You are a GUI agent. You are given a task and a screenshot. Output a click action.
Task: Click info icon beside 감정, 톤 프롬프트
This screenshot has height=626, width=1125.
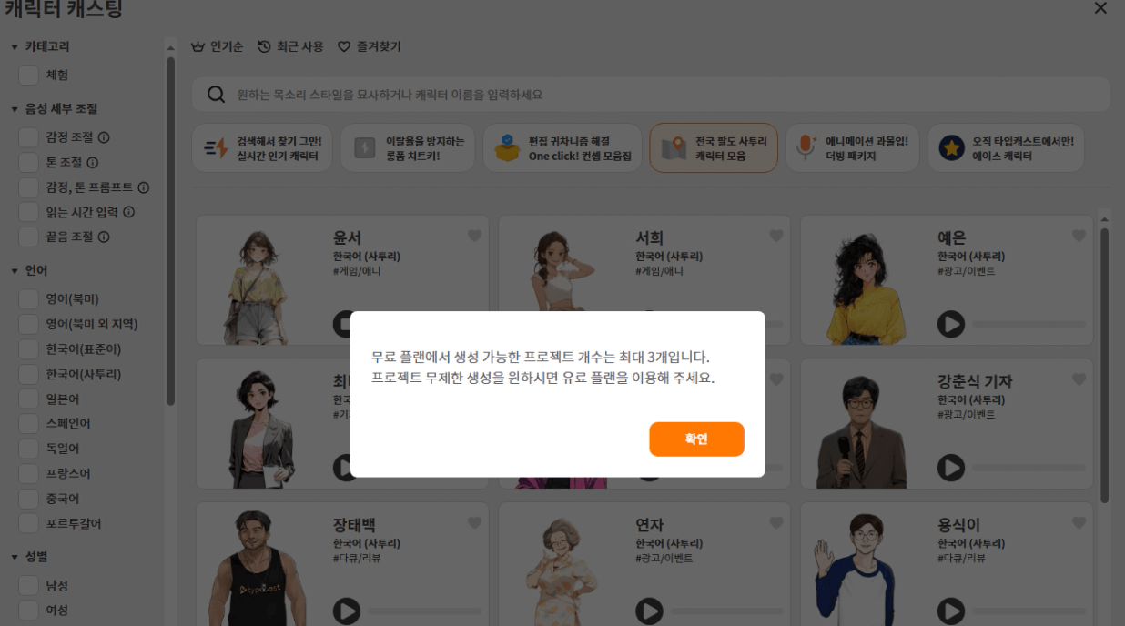[x=144, y=187]
